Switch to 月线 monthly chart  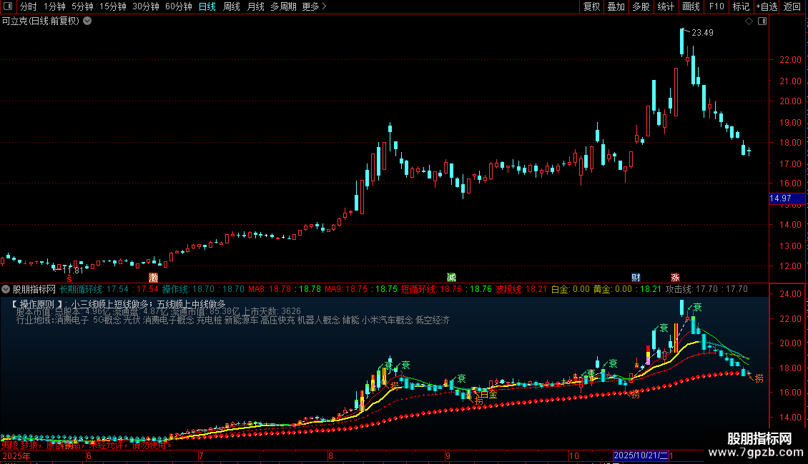[x=255, y=6]
